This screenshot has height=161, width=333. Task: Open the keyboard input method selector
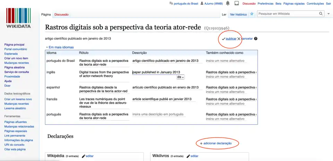(180, 77)
